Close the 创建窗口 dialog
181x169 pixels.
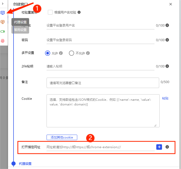[x=171, y=4]
